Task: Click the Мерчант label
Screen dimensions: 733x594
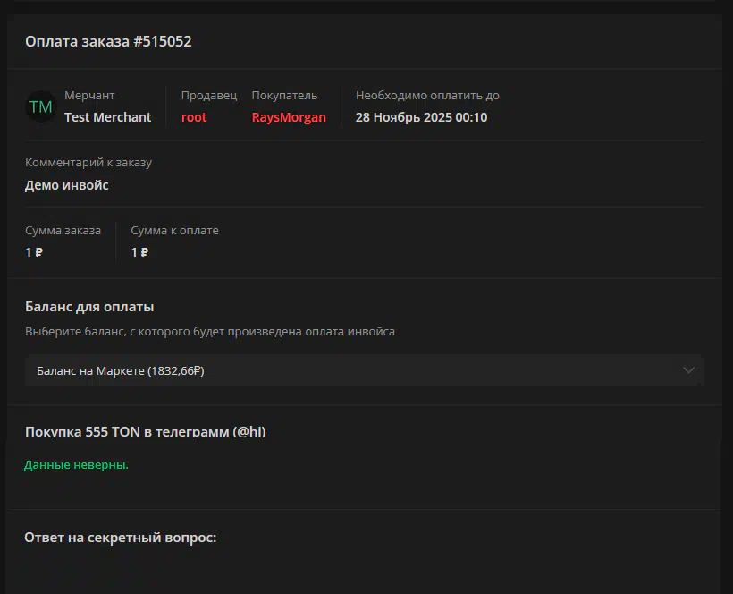Action: 89,96
